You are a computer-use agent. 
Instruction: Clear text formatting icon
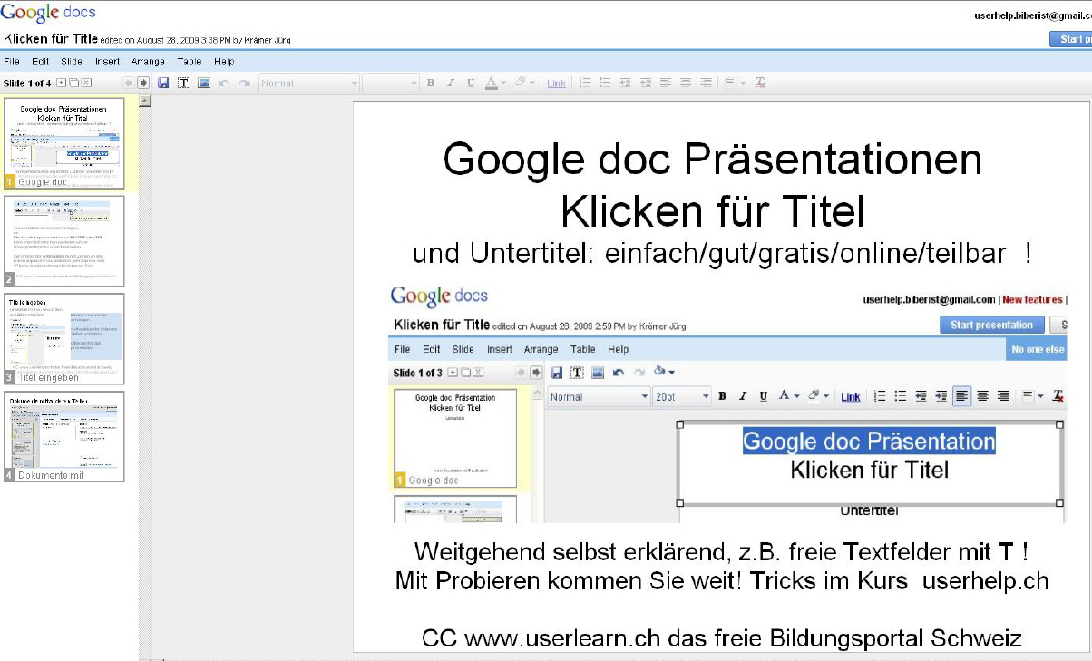coord(760,83)
